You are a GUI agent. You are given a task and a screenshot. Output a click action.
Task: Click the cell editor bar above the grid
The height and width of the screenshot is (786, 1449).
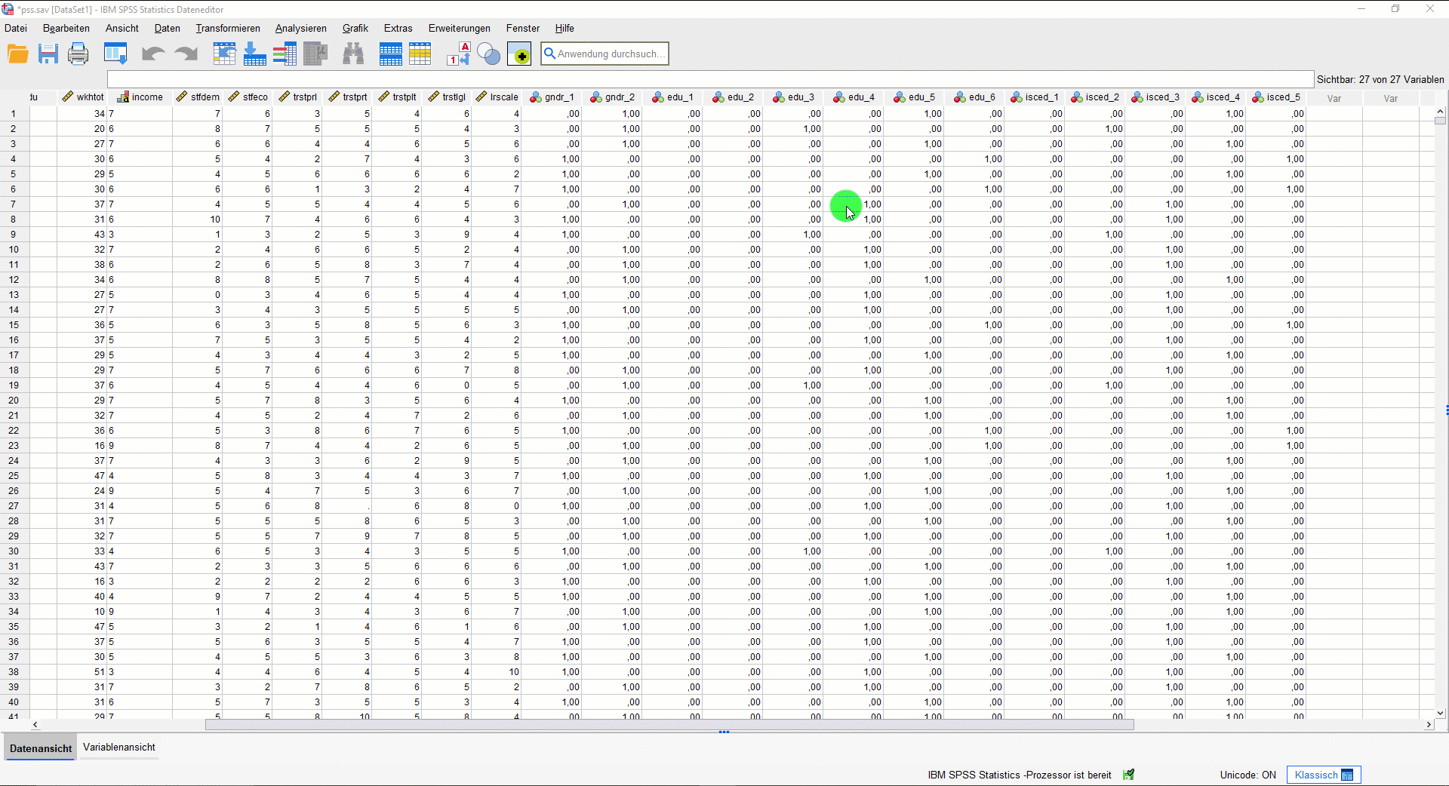[x=709, y=79]
